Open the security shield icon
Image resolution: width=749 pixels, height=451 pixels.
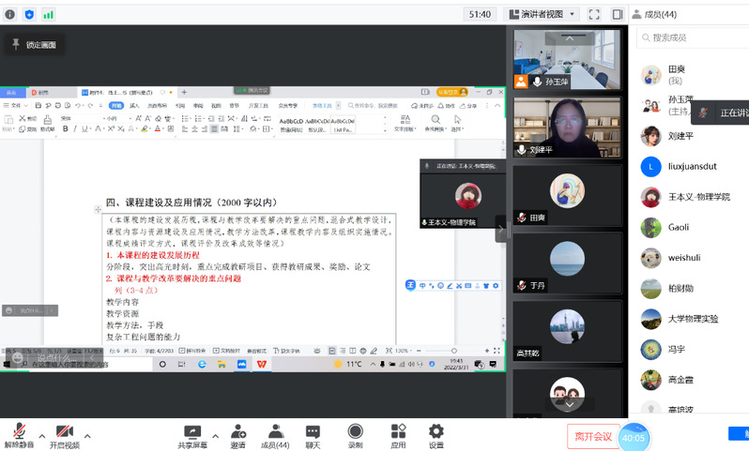(x=29, y=14)
